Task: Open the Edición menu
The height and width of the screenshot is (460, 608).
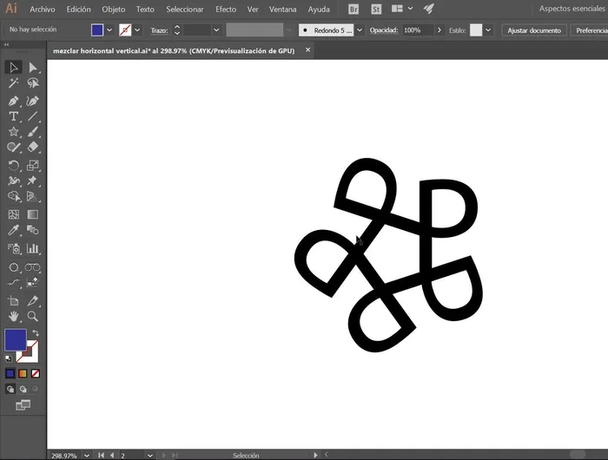Action: 78,10
